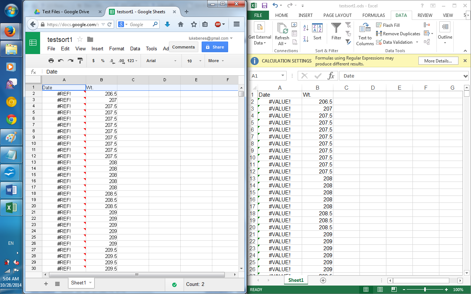Click the blue Share button
471x294 pixels.
[215, 47]
